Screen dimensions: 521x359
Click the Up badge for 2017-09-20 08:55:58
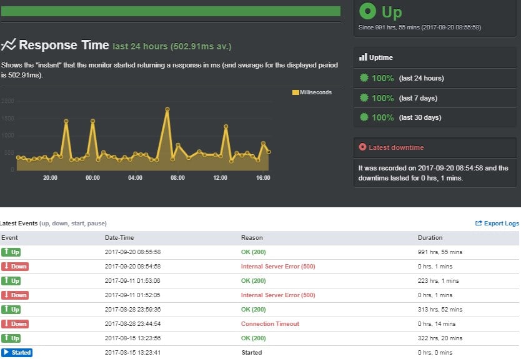tap(11, 252)
